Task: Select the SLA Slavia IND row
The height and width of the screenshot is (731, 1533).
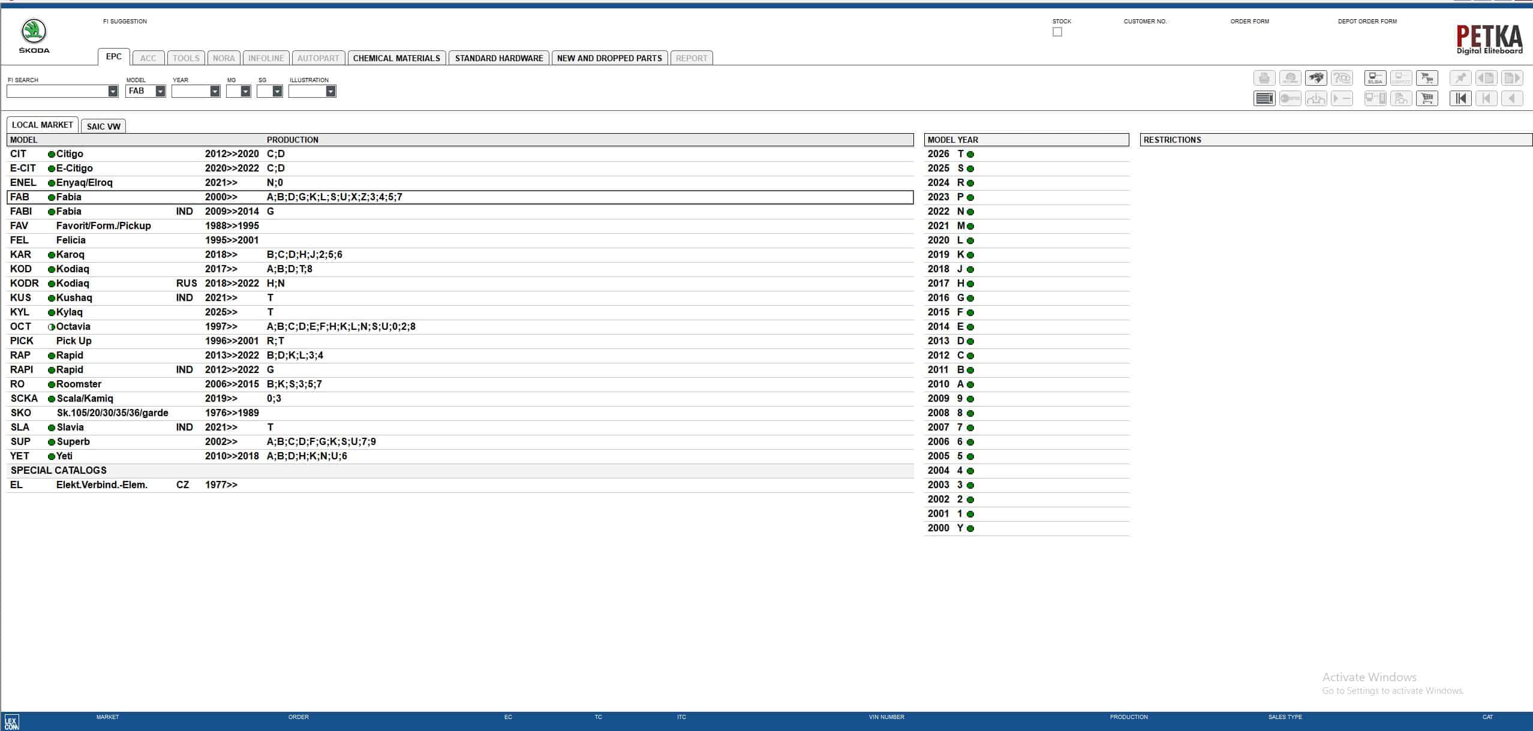Action: pos(460,428)
